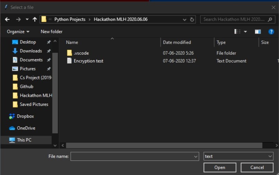Click the Text Document type cell
This screenshot has height=175, width=279.
tap(231, 61)
